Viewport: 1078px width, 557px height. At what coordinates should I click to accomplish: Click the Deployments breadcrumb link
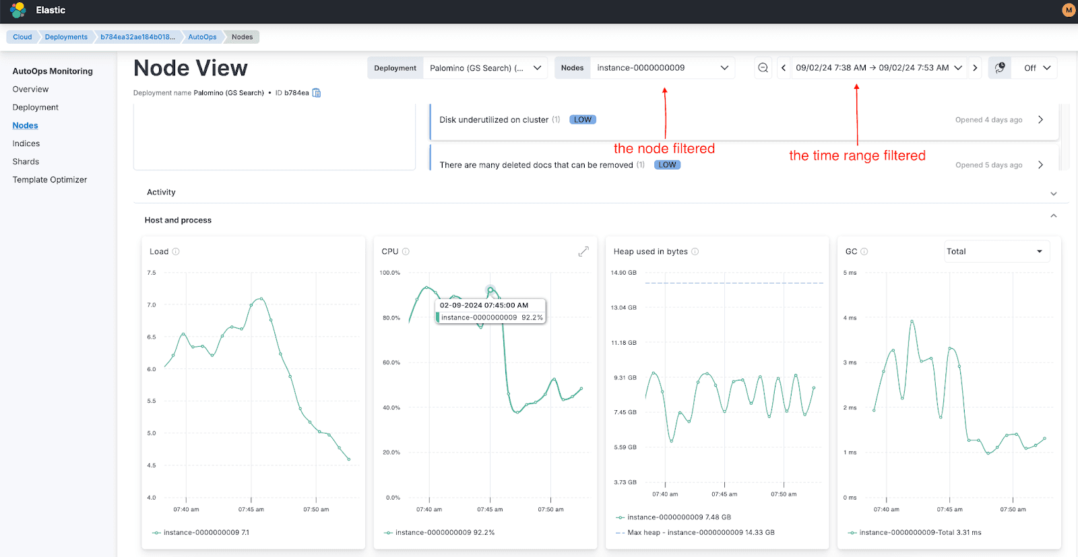point(66,37)
